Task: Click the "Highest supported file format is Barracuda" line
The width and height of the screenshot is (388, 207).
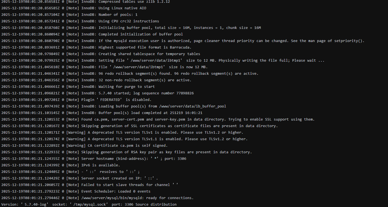Action: pyautogui.click(x=136, y=47)
